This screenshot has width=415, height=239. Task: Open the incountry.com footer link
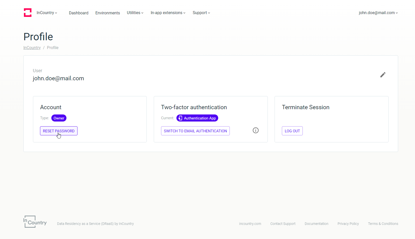pos(250,224)
